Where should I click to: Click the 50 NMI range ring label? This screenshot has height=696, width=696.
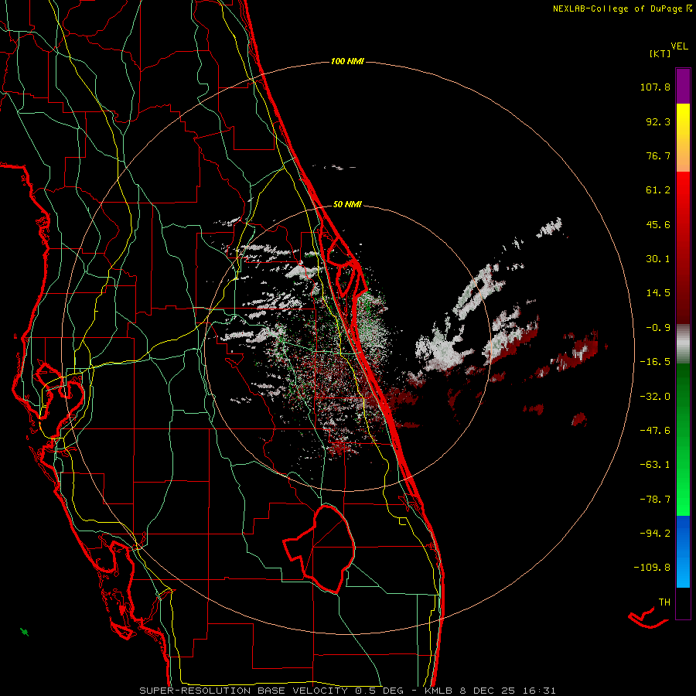pyautogui.click(x=347, y=204)
